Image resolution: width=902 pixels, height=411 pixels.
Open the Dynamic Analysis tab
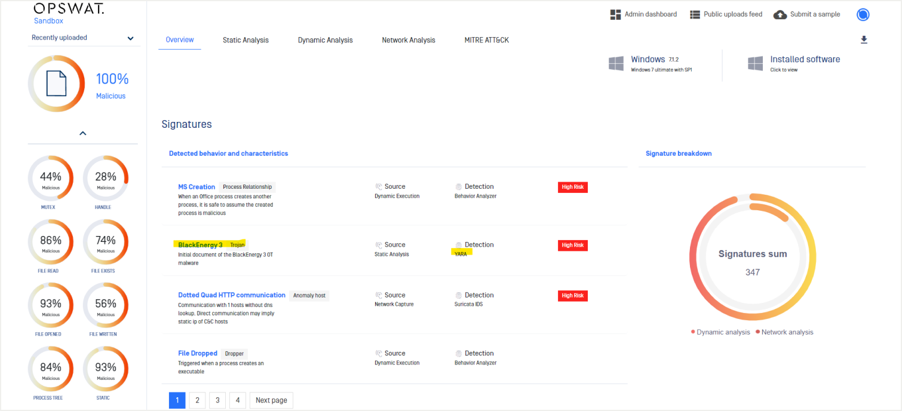[326, 40]
